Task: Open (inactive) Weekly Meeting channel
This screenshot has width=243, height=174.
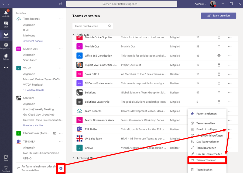Action: click(39, 109)
